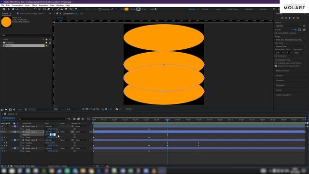Screen dimensions: 309x174
Task: Switch to the Project panel tab
Action: (5, 14)
